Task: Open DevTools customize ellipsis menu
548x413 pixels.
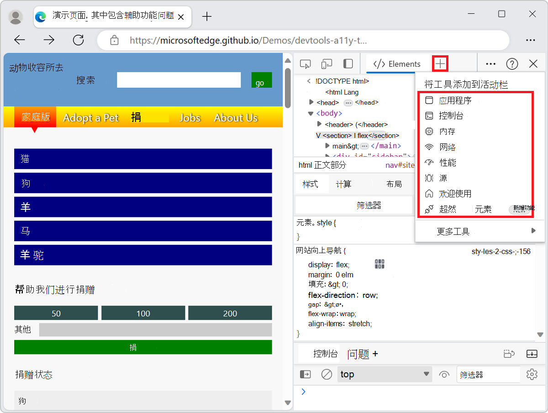Action: point(491,64)
